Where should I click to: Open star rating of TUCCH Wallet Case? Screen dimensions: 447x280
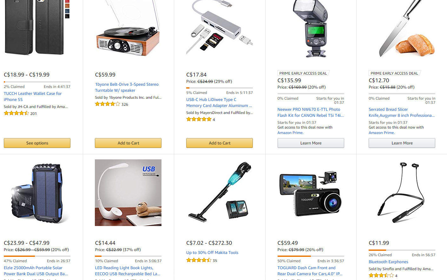[16, 113]
